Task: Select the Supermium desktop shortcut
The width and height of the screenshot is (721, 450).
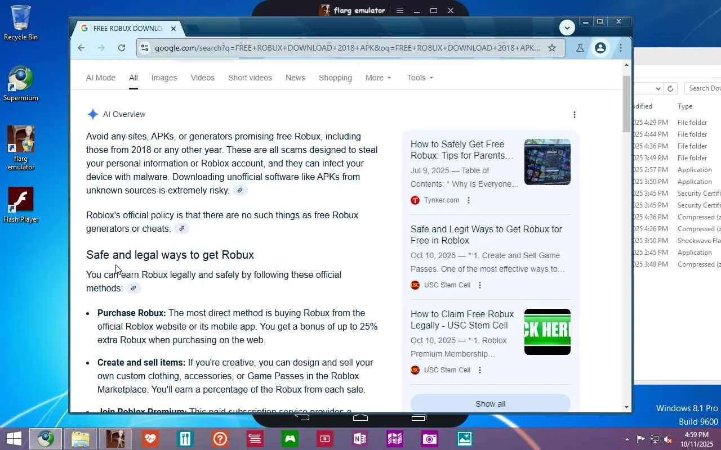Action: pyautogui.click(x=21, y=84)
